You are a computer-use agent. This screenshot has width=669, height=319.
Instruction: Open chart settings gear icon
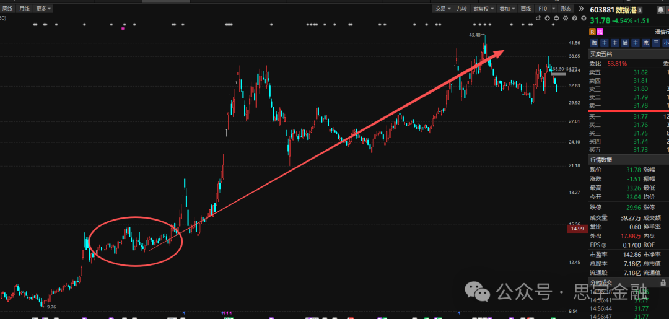tap(565, 19)
